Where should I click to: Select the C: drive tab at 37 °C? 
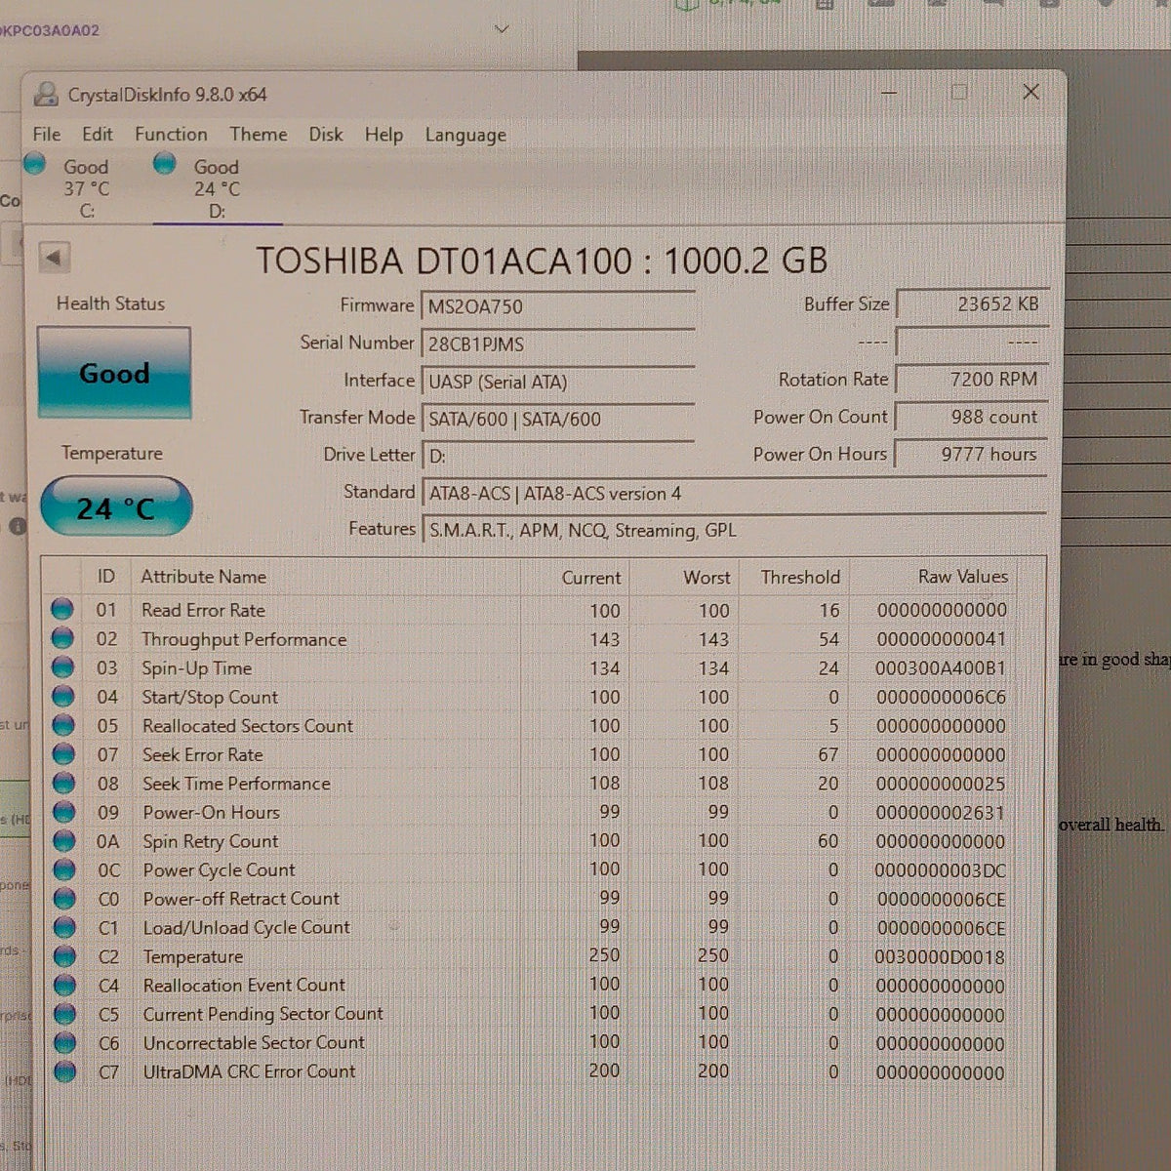pyautogui.click(x=86, y=188)
